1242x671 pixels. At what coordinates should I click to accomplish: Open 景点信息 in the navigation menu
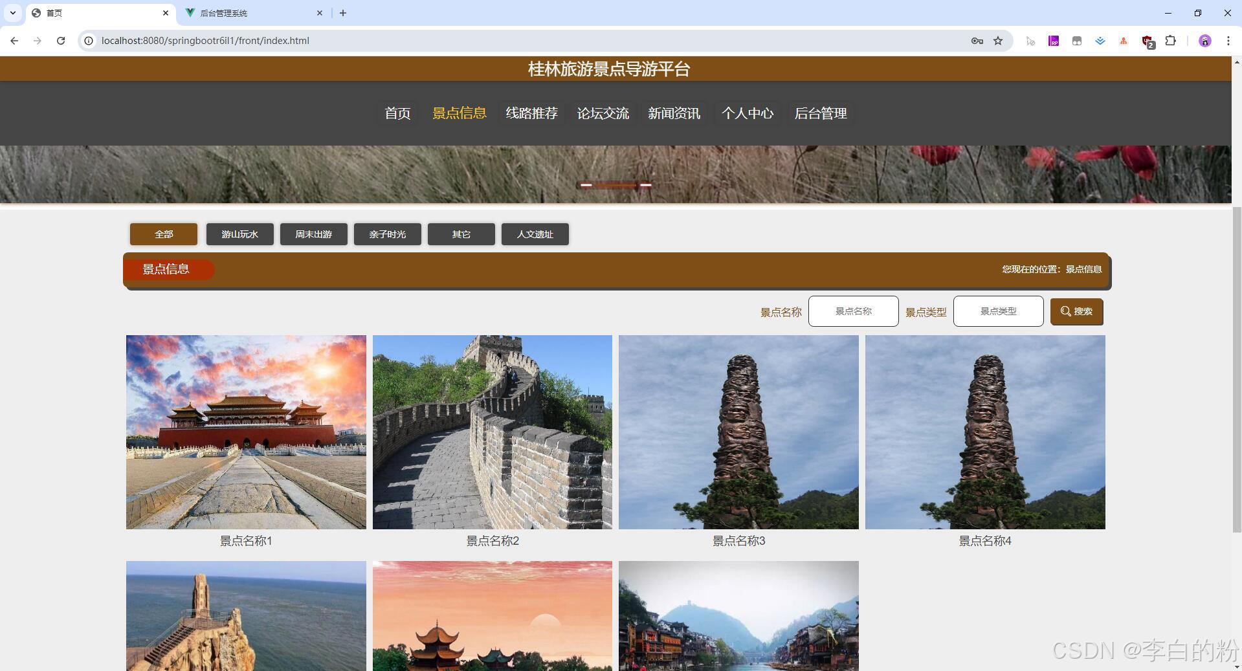point(460,113)
